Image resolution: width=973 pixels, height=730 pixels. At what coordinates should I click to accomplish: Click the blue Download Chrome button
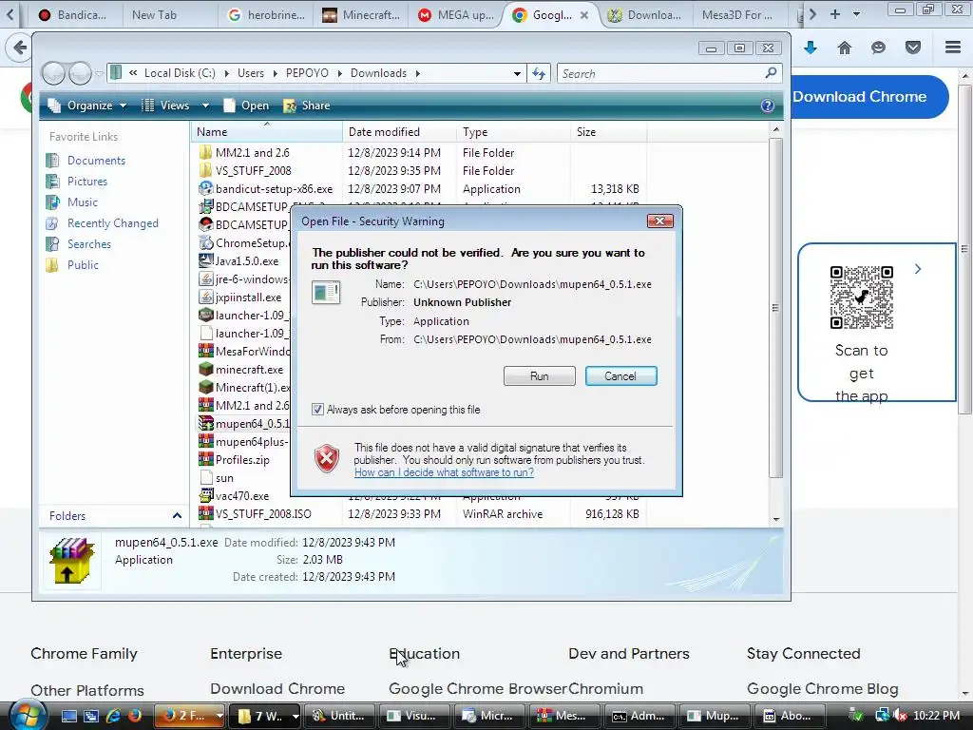(867, 97)
